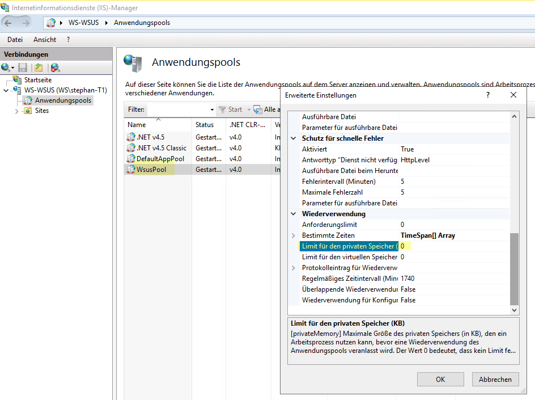The image size is (535, 400).
Task: Click the WsusPool icon
Action: pos(131,170)
